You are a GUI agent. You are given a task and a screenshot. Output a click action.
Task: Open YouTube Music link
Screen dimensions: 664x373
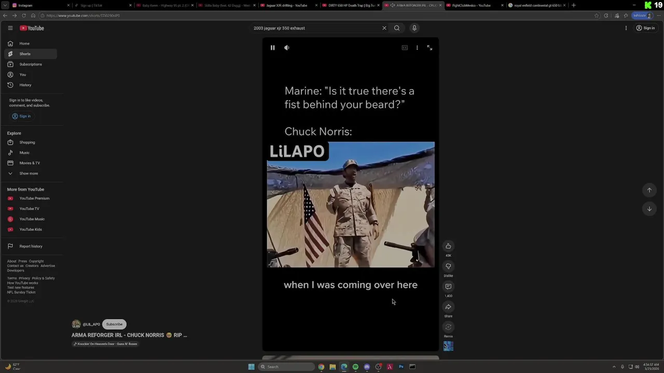[31, 219]
